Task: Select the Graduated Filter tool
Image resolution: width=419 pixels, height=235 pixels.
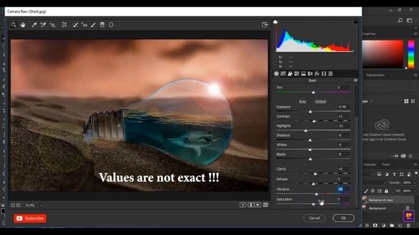Action: 102,25
